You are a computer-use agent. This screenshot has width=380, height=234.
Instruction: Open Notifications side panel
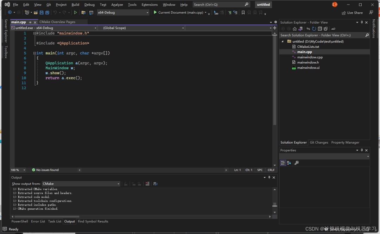point(373,29)
